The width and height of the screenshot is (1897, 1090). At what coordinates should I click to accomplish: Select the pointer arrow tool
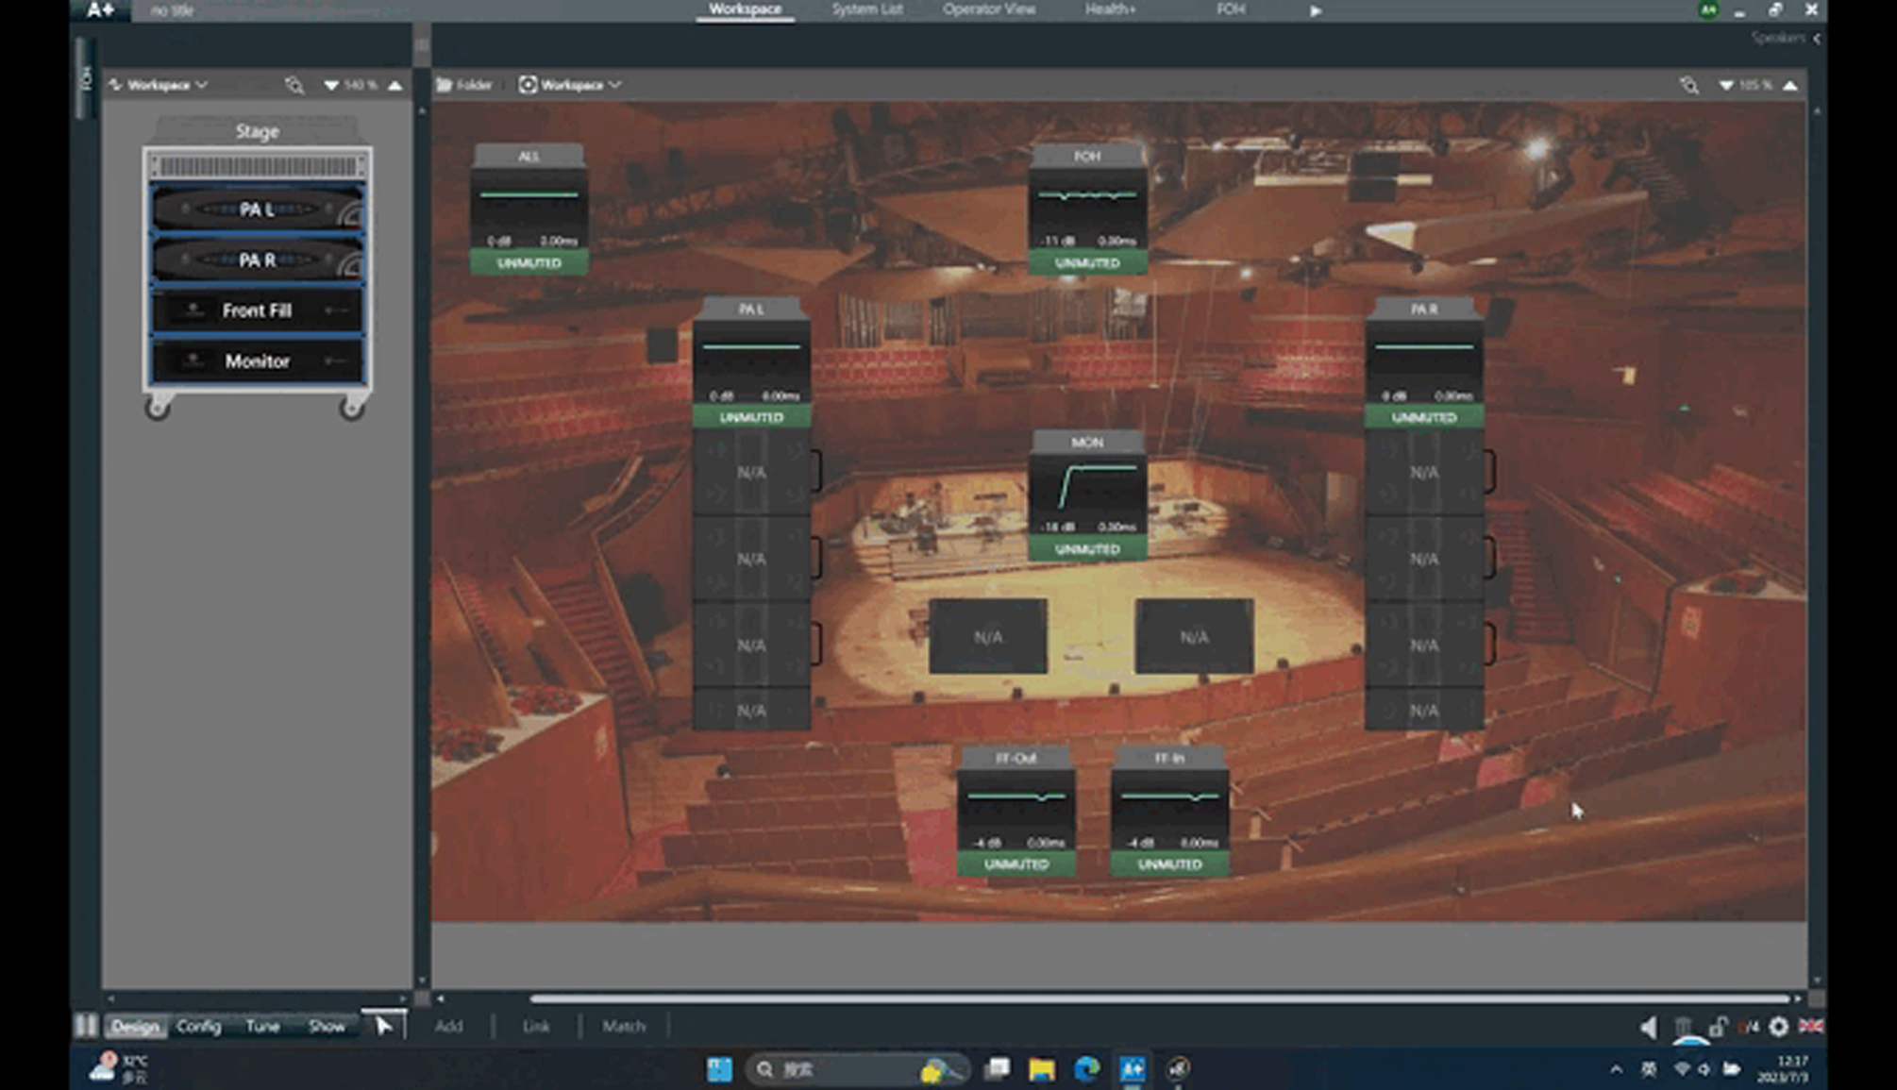[x=383, y=1026]
